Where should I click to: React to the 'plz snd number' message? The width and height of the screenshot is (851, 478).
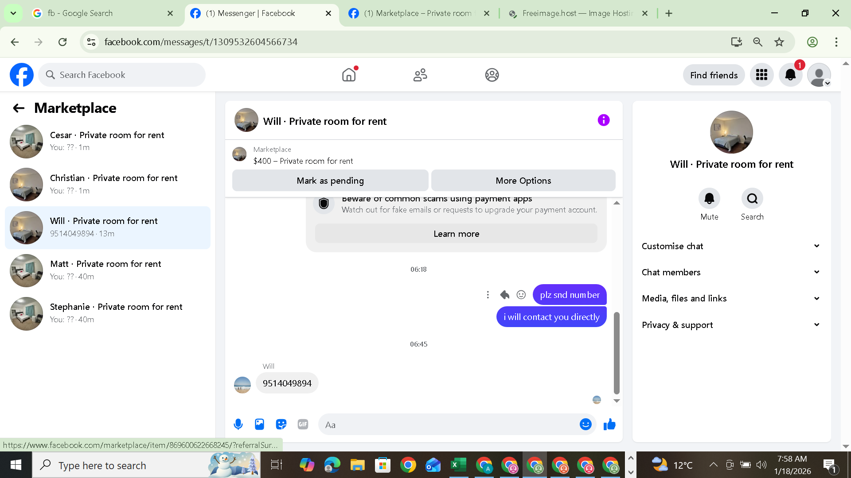[521, 295]
